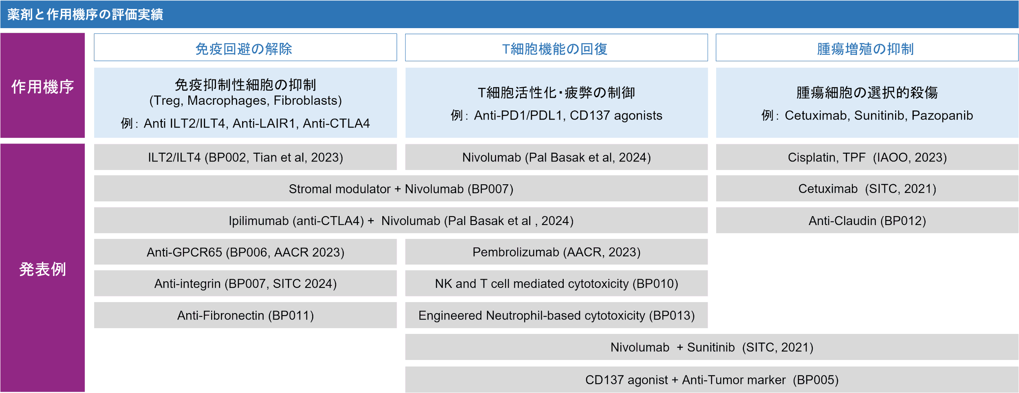Select the Pembrolizumab (AACR, 2023) entry
The height and width of the screenshot is (393, 1019).
tap(556, 252)
